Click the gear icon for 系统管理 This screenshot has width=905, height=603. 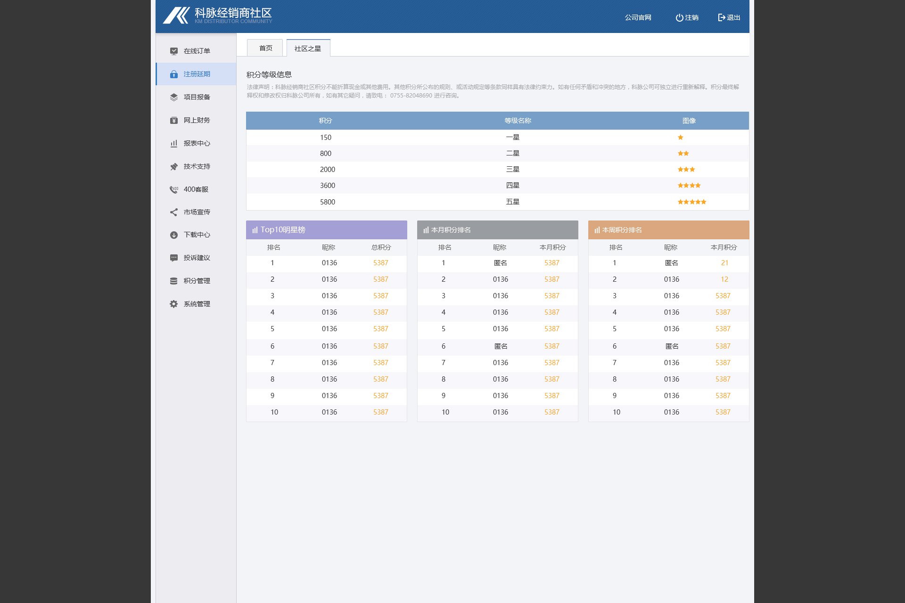(174, 304)
